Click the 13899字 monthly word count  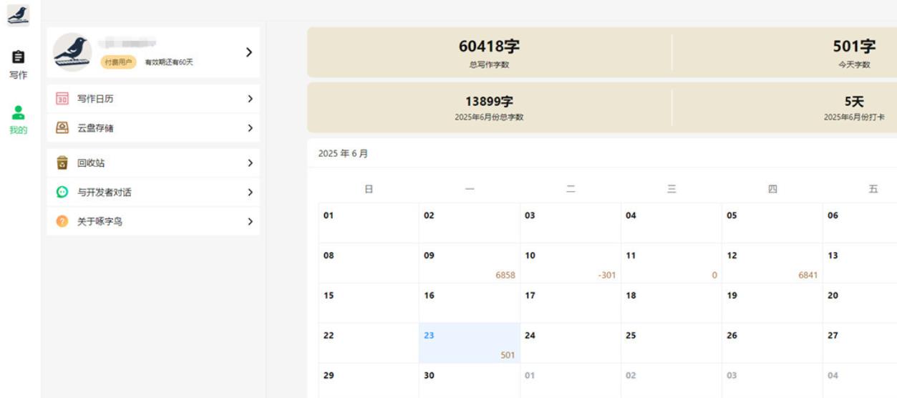point(489,102)
